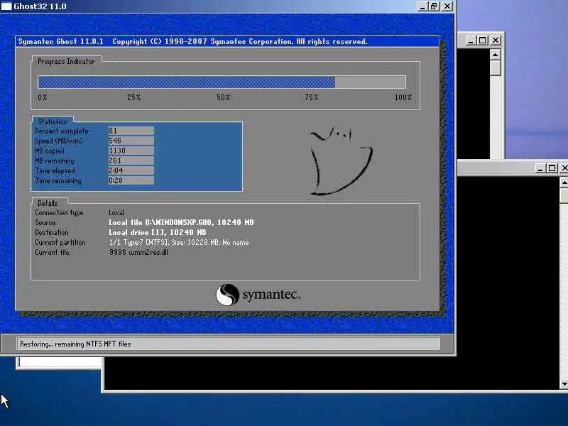Click the 25% progress scale label

tap(134, 97)
